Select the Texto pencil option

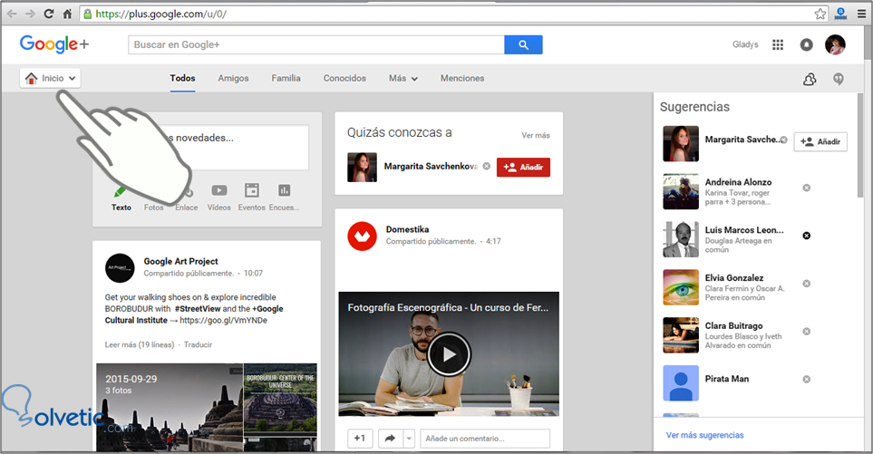pos(121,198)
